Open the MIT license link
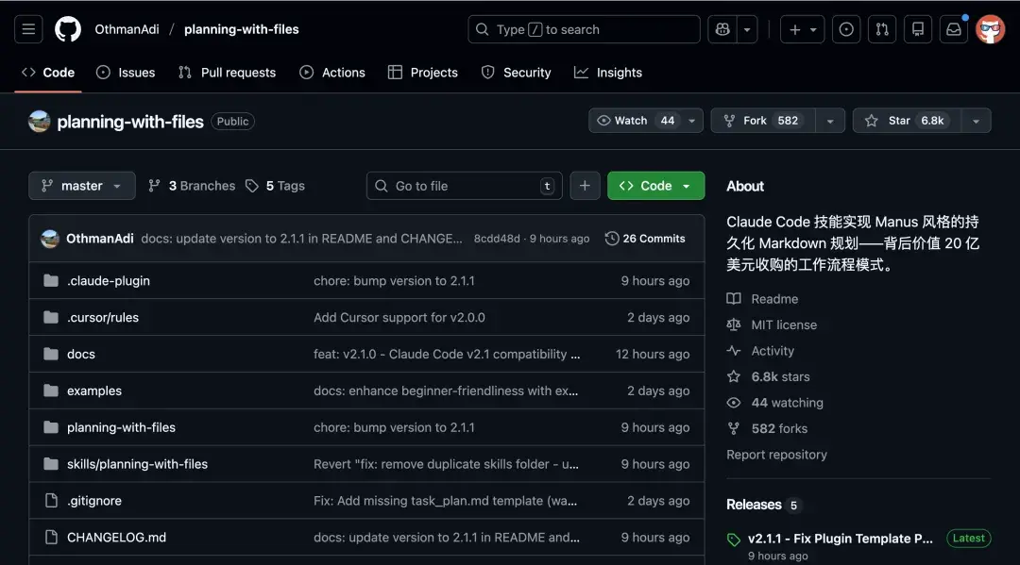The width and height of the screenshot is (1020, 565). click(x=783, y=324)
